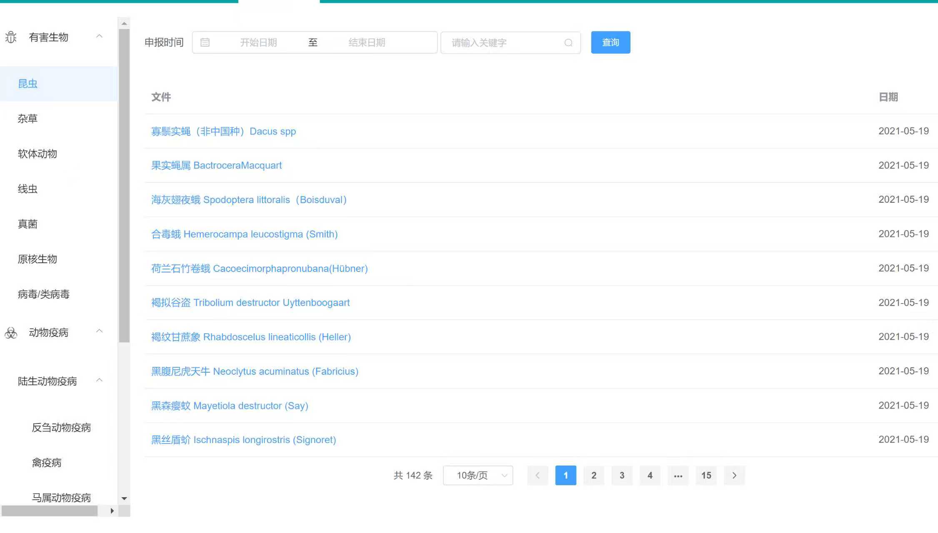
Task: Click sidebar scroll down arrow
Action: (124, 498)
